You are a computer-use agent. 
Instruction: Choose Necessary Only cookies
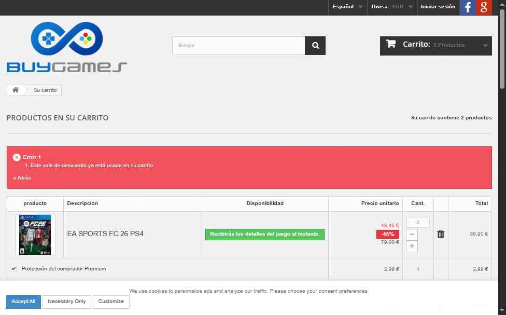point(67,302)
